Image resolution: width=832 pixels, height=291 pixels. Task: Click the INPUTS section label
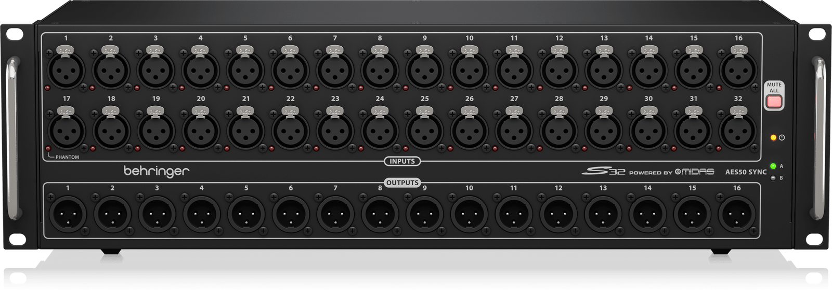click(402, 161)
